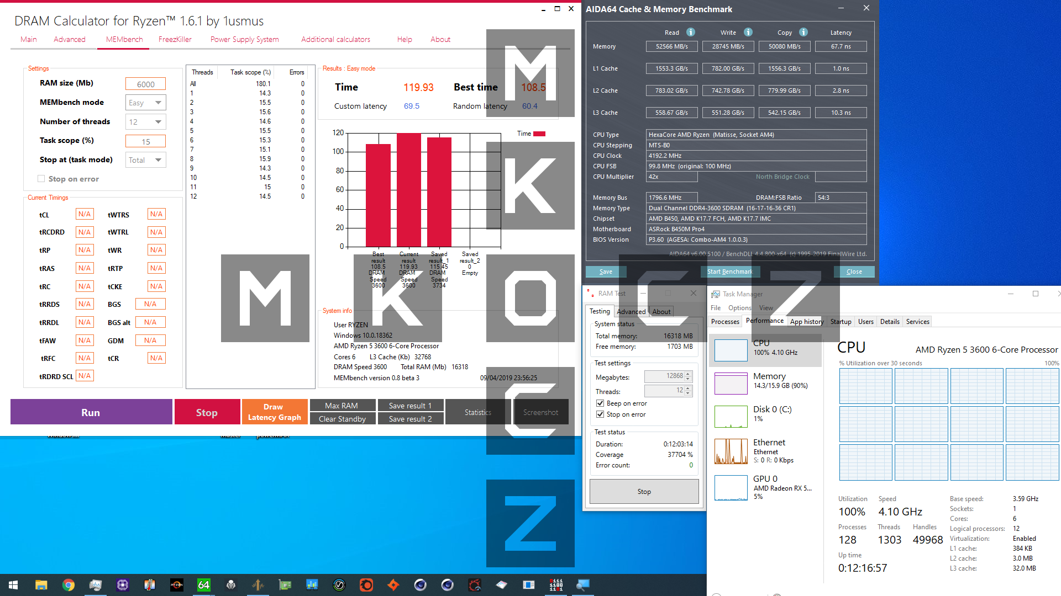Switch to the Main tab
Image resolution: width=1061 pixels, height=596 pixels.
click(29, 39)
